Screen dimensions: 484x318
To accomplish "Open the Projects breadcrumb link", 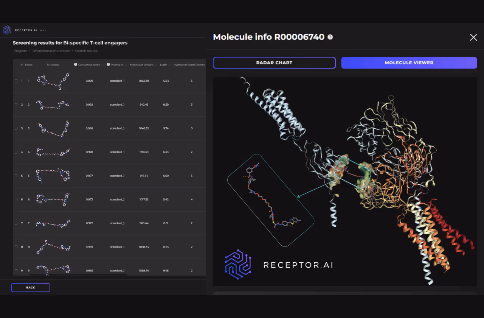I will [x=20, y=51].
